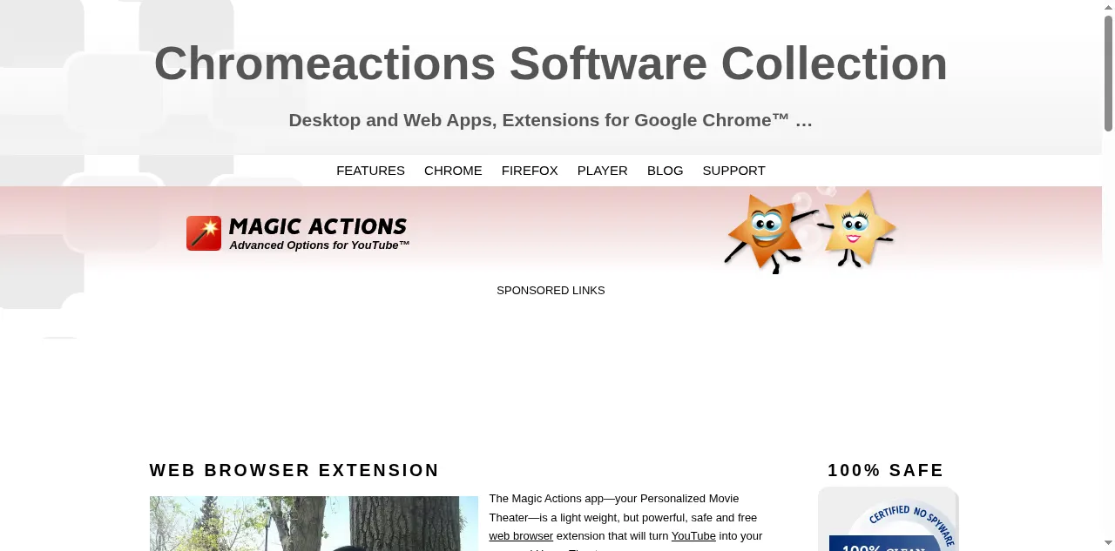Open the FEATURES menu item
The width and height of the screenshot is (1115, 551).
370,171
